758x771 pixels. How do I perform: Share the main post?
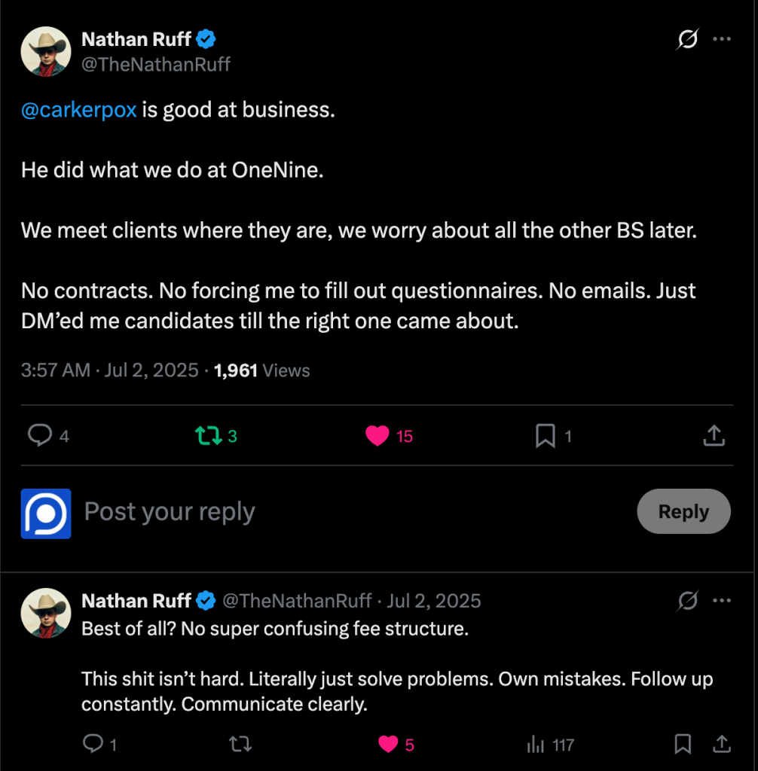[714, 435]
